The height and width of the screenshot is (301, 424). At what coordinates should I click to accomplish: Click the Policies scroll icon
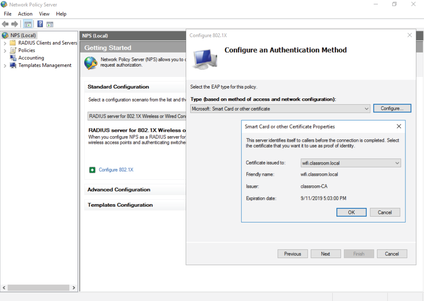point(13,50)
